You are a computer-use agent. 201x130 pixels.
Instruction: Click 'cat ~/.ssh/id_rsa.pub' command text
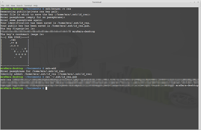(x=61, y=77)
